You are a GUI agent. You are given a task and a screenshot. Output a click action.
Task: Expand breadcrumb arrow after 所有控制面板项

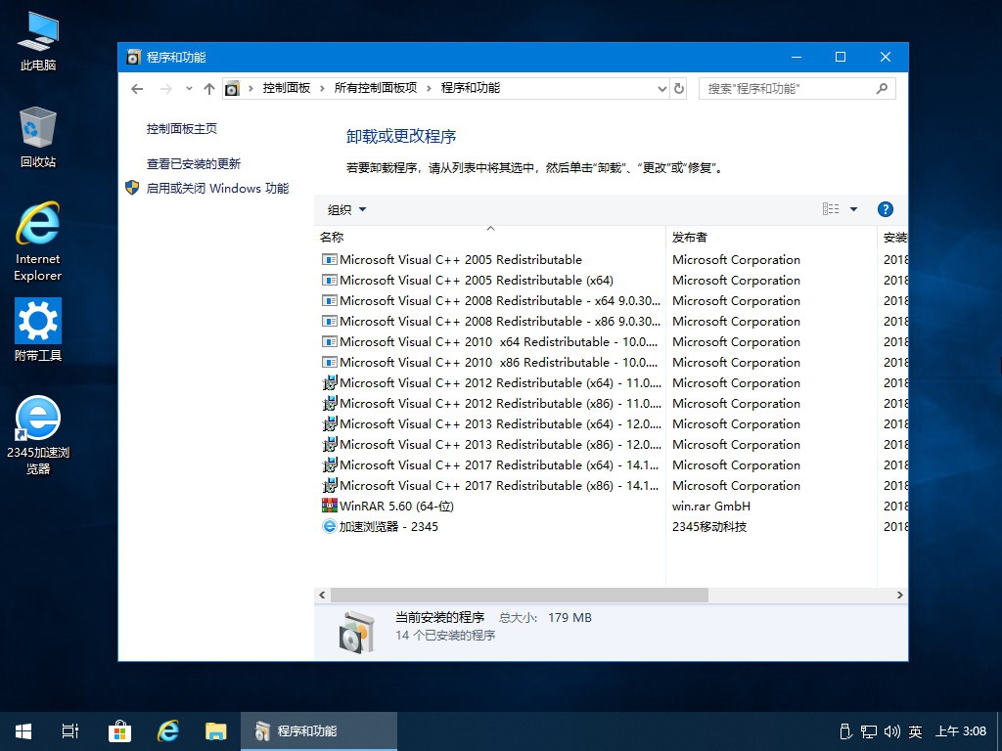coord(429,89)
